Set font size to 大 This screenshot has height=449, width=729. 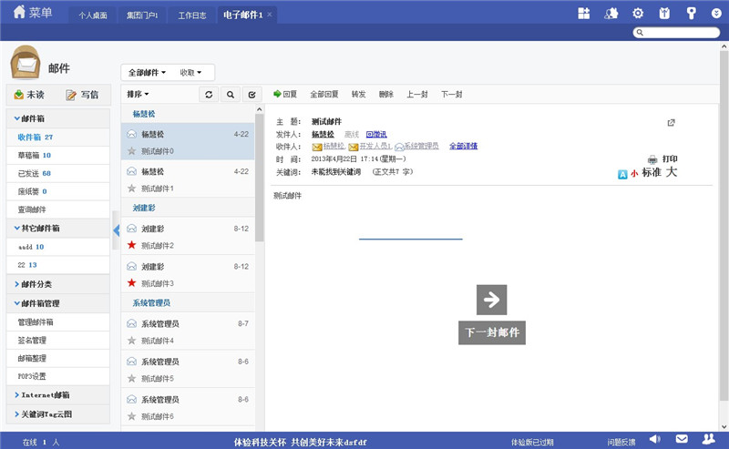pyautogui.click(x=672, y=172)
